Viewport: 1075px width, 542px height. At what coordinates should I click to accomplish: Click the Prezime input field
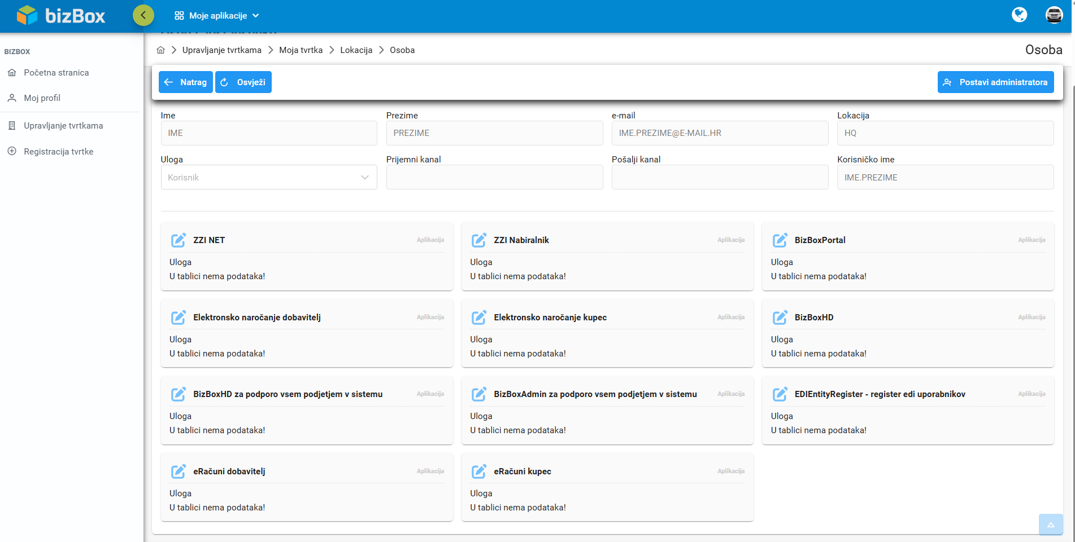(495, 133)
